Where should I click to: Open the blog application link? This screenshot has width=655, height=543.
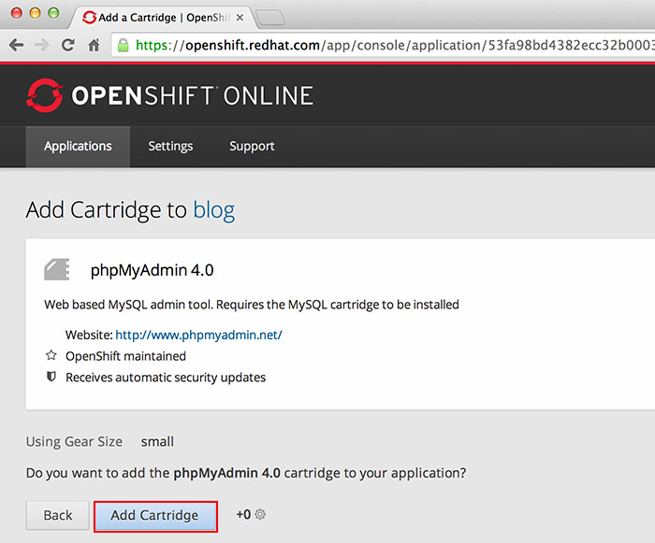(214, 210)
